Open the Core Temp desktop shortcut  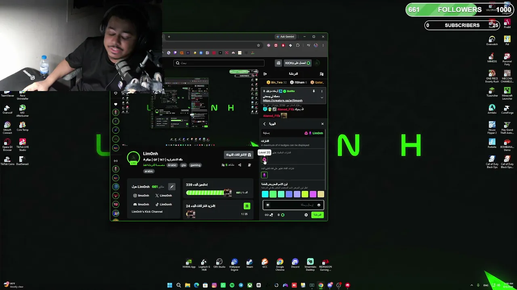[x=23, y=127]
